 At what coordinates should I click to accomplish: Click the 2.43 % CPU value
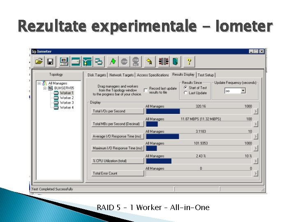201,156
